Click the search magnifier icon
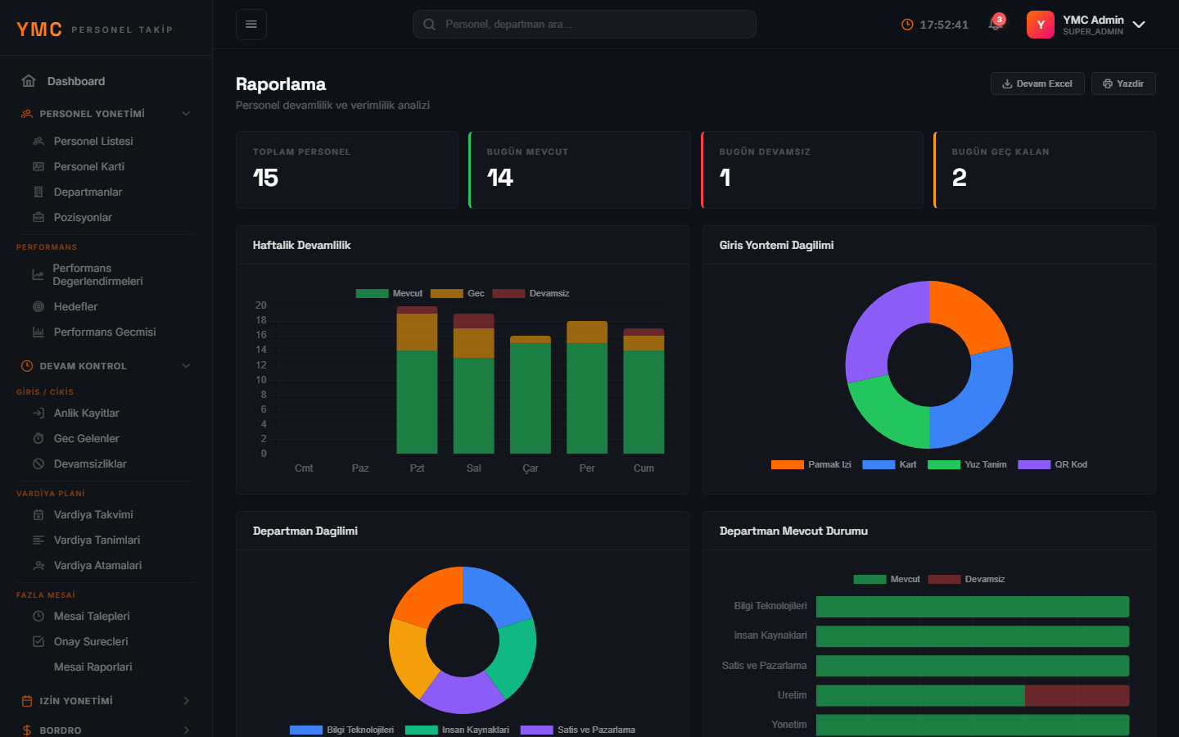 pyautogui.click(x=429, y=25)
